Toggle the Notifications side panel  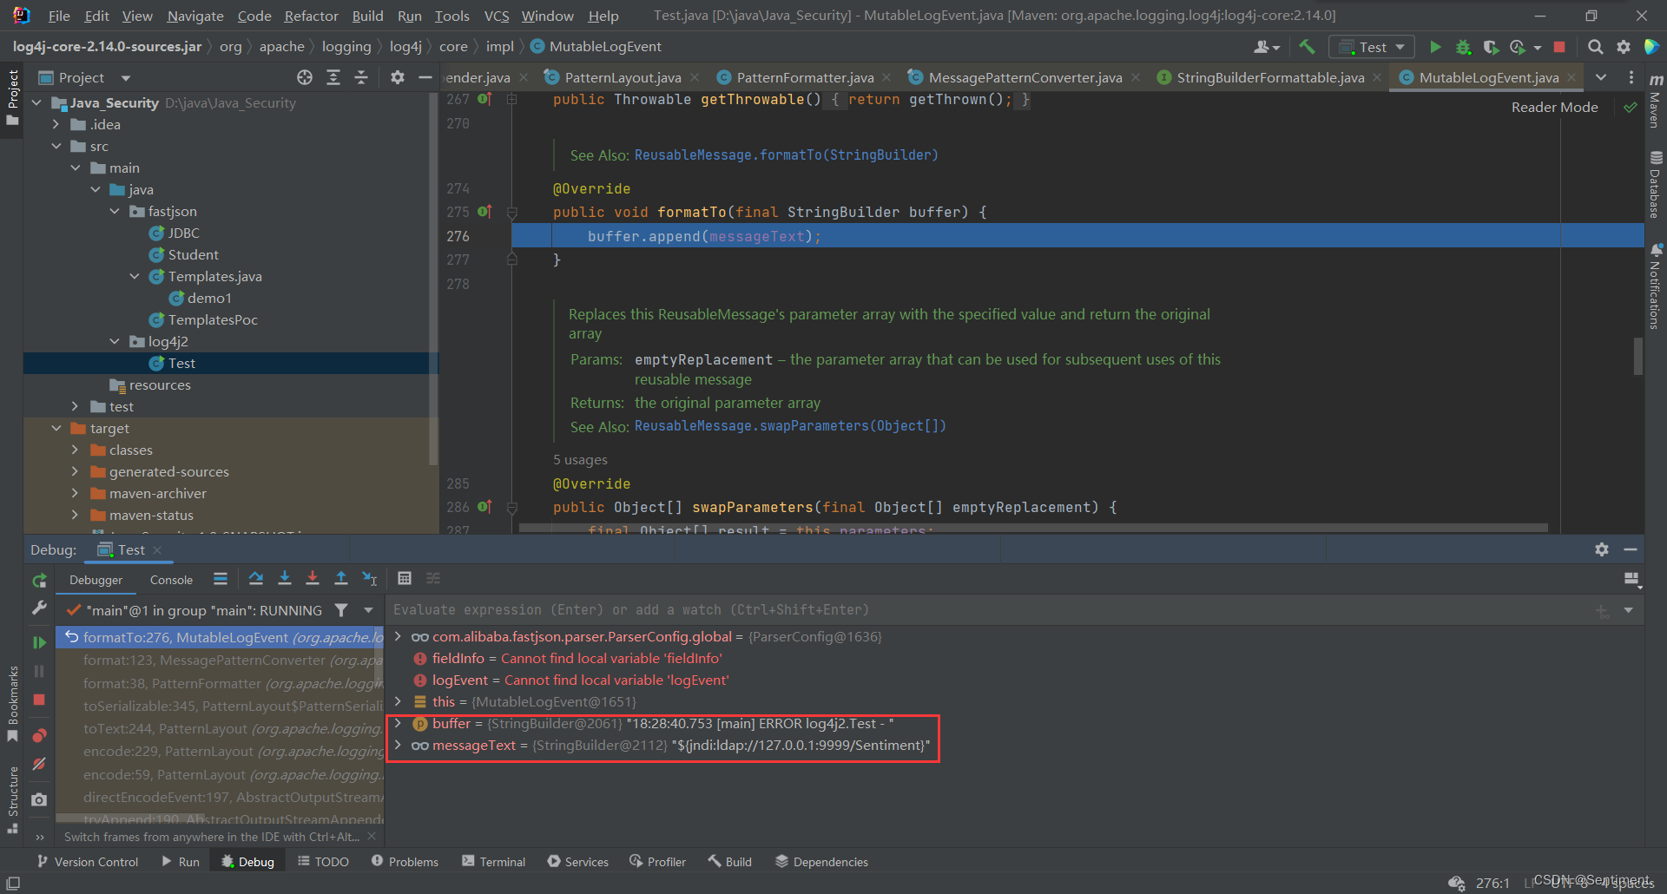point(1655,286)
